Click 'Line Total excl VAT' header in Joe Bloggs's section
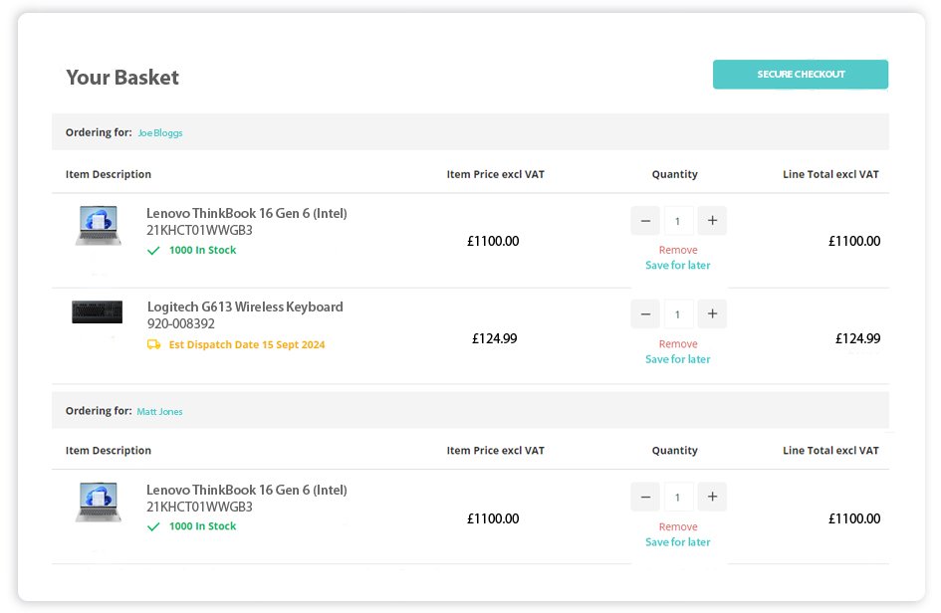Screen dimensions: 941x613 830,174
